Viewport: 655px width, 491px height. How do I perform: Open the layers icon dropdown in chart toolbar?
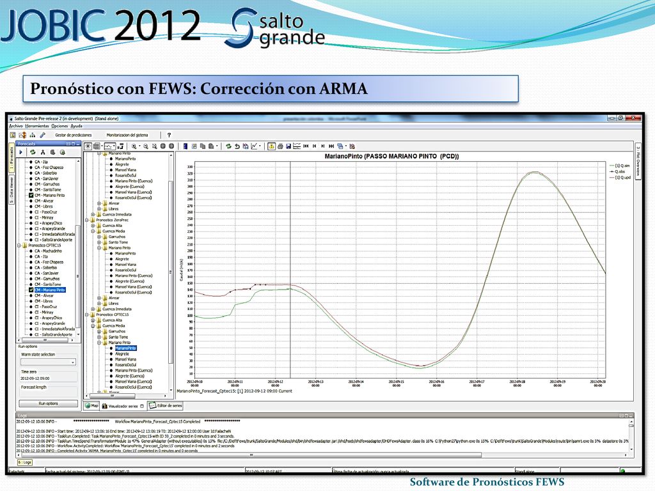346,146
